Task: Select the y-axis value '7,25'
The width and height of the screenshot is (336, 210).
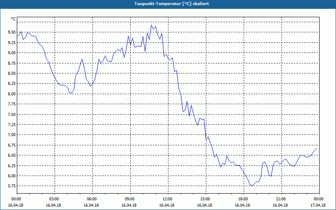Action: click(12, 124)
